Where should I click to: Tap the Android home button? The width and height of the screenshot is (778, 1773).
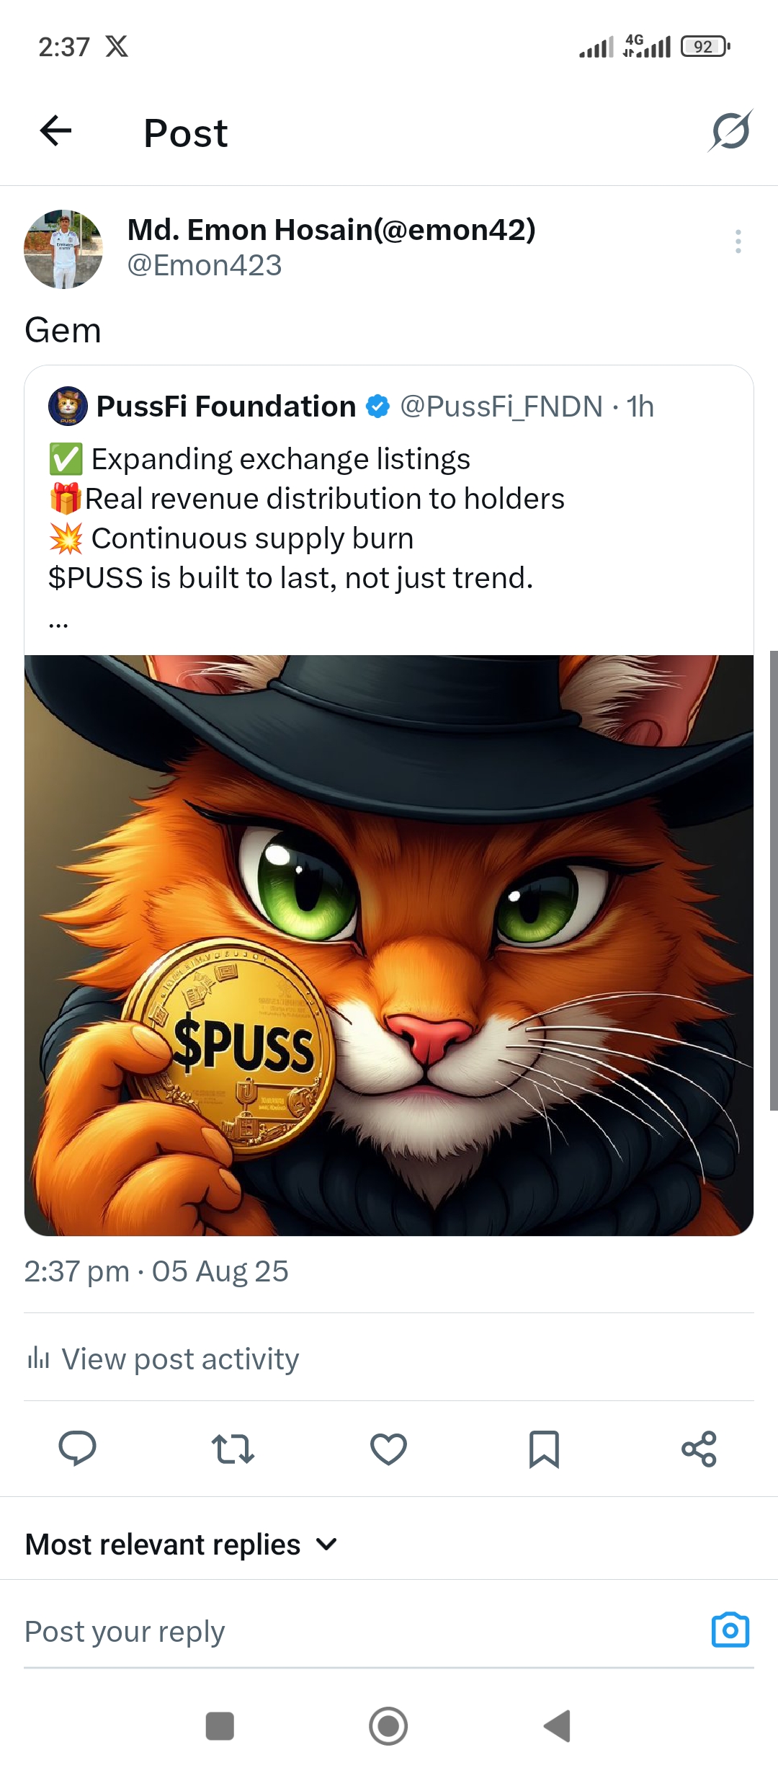pos(388,1726)
